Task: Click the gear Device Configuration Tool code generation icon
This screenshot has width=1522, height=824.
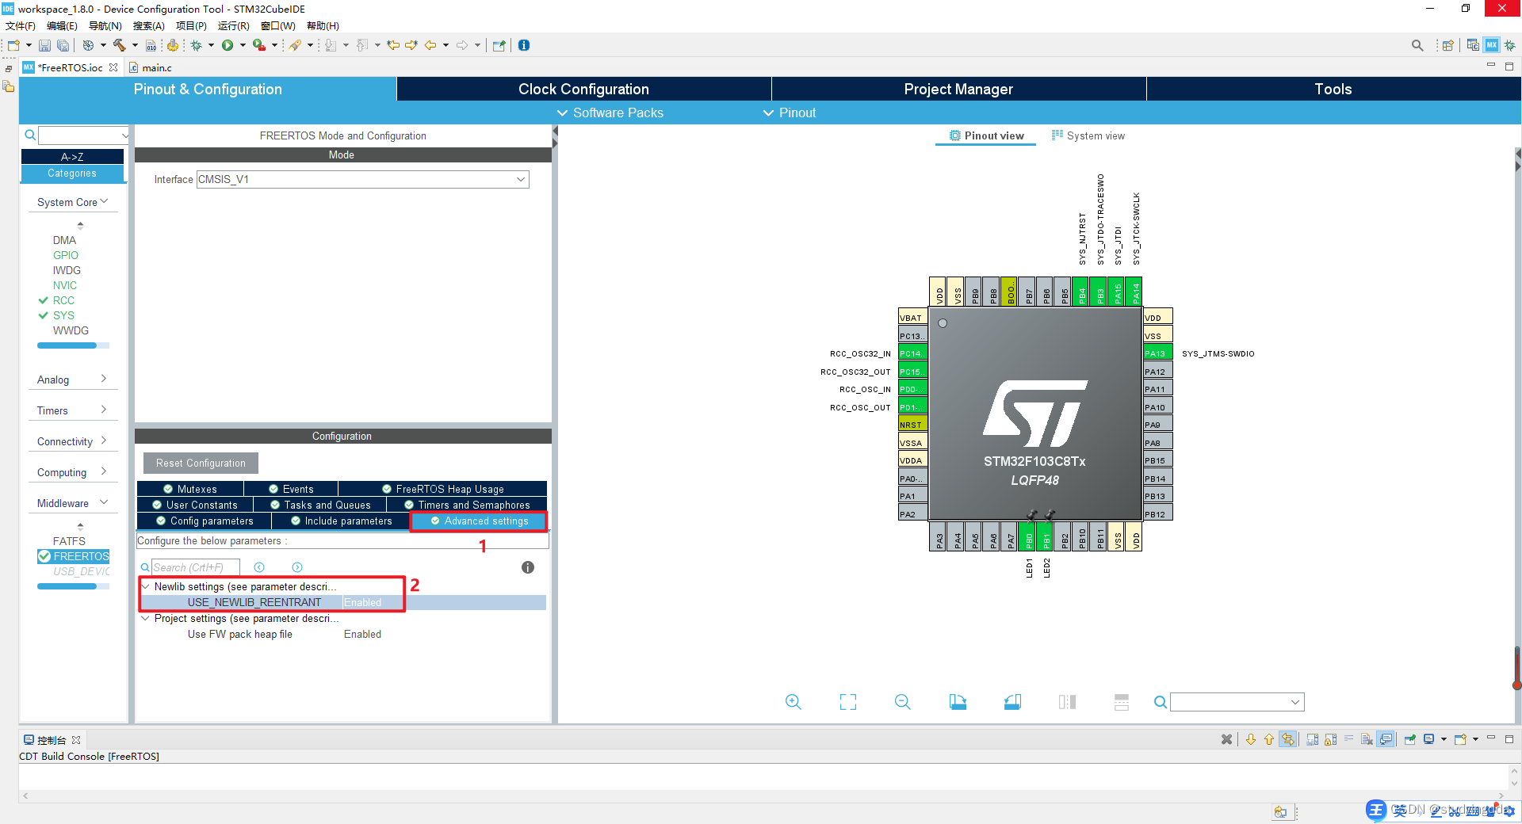Action: [x=172, y=45]
